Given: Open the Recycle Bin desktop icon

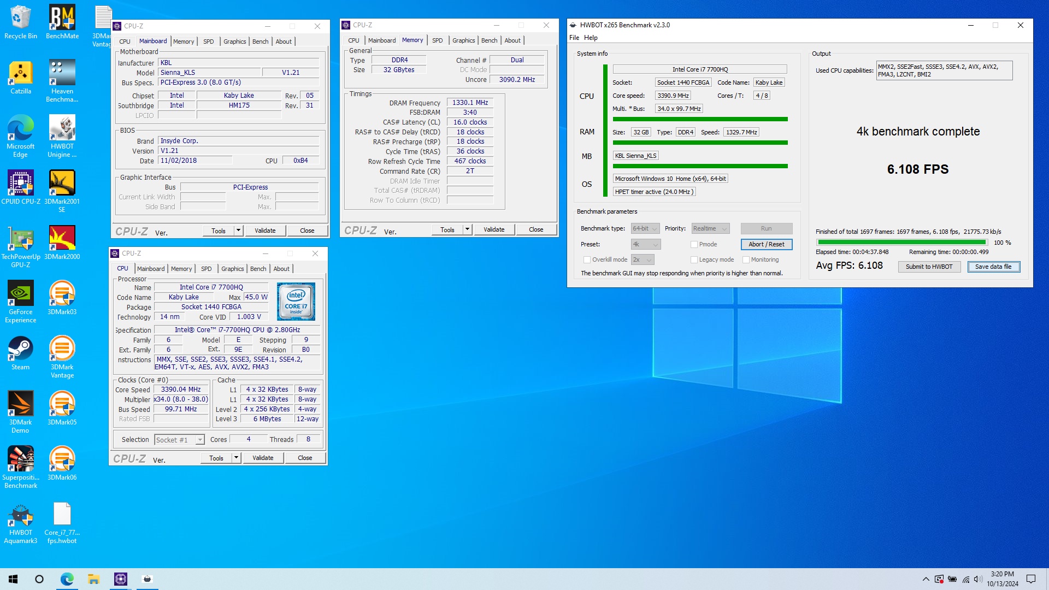Looking at the screenshot, I should (21, 22).
